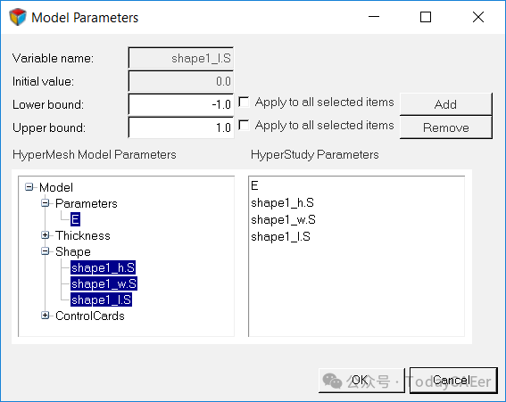Choose shape1_l.S in HyperStudy Parameters list
This screenshot has width=506, height=402.
[280, 236]
